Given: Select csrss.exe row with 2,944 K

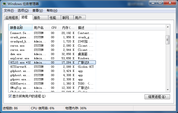Looking at the screenshot, I should pyautogui.click(x=52, y=50).
